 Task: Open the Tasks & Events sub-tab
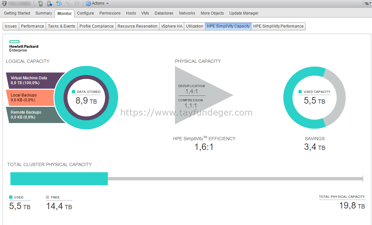coord(61,26)
